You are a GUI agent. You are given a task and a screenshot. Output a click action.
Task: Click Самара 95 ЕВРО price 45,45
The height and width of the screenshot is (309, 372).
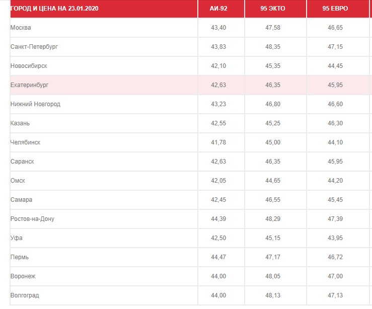[x=335, y=200]
